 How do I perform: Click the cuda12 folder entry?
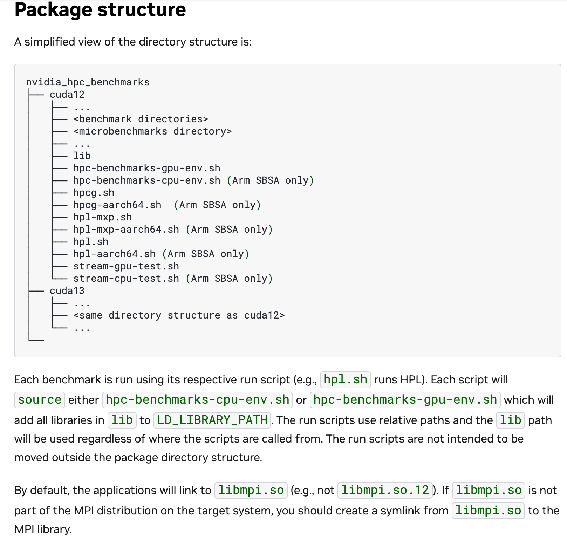click(67, 95)
